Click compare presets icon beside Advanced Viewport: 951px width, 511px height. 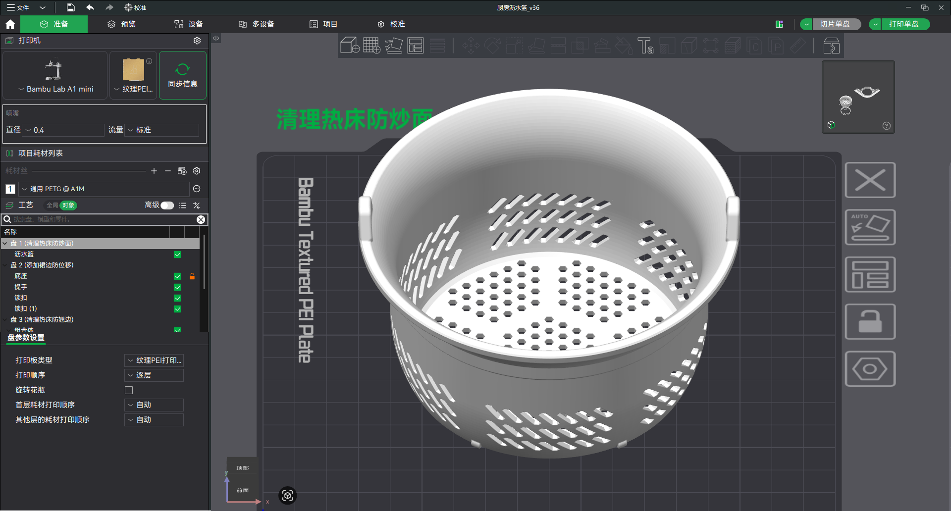coord(197,205)
